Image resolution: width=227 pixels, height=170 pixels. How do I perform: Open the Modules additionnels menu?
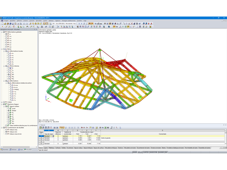pos(68,21)
